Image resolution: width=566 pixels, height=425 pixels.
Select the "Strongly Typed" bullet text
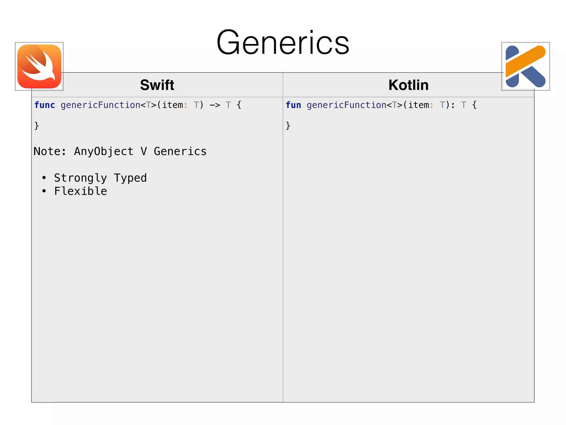100,178
